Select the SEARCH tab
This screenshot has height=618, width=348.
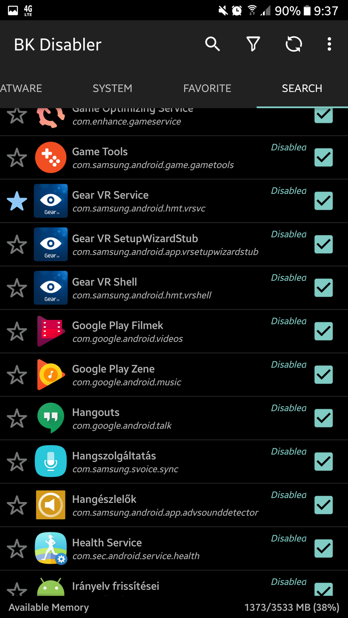(x=302, y=88)
